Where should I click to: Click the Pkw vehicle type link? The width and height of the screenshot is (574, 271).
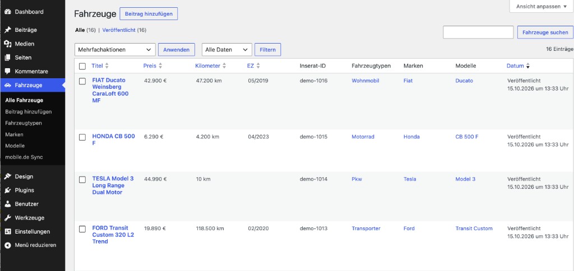pyautogui.click(x=357, y=179)
